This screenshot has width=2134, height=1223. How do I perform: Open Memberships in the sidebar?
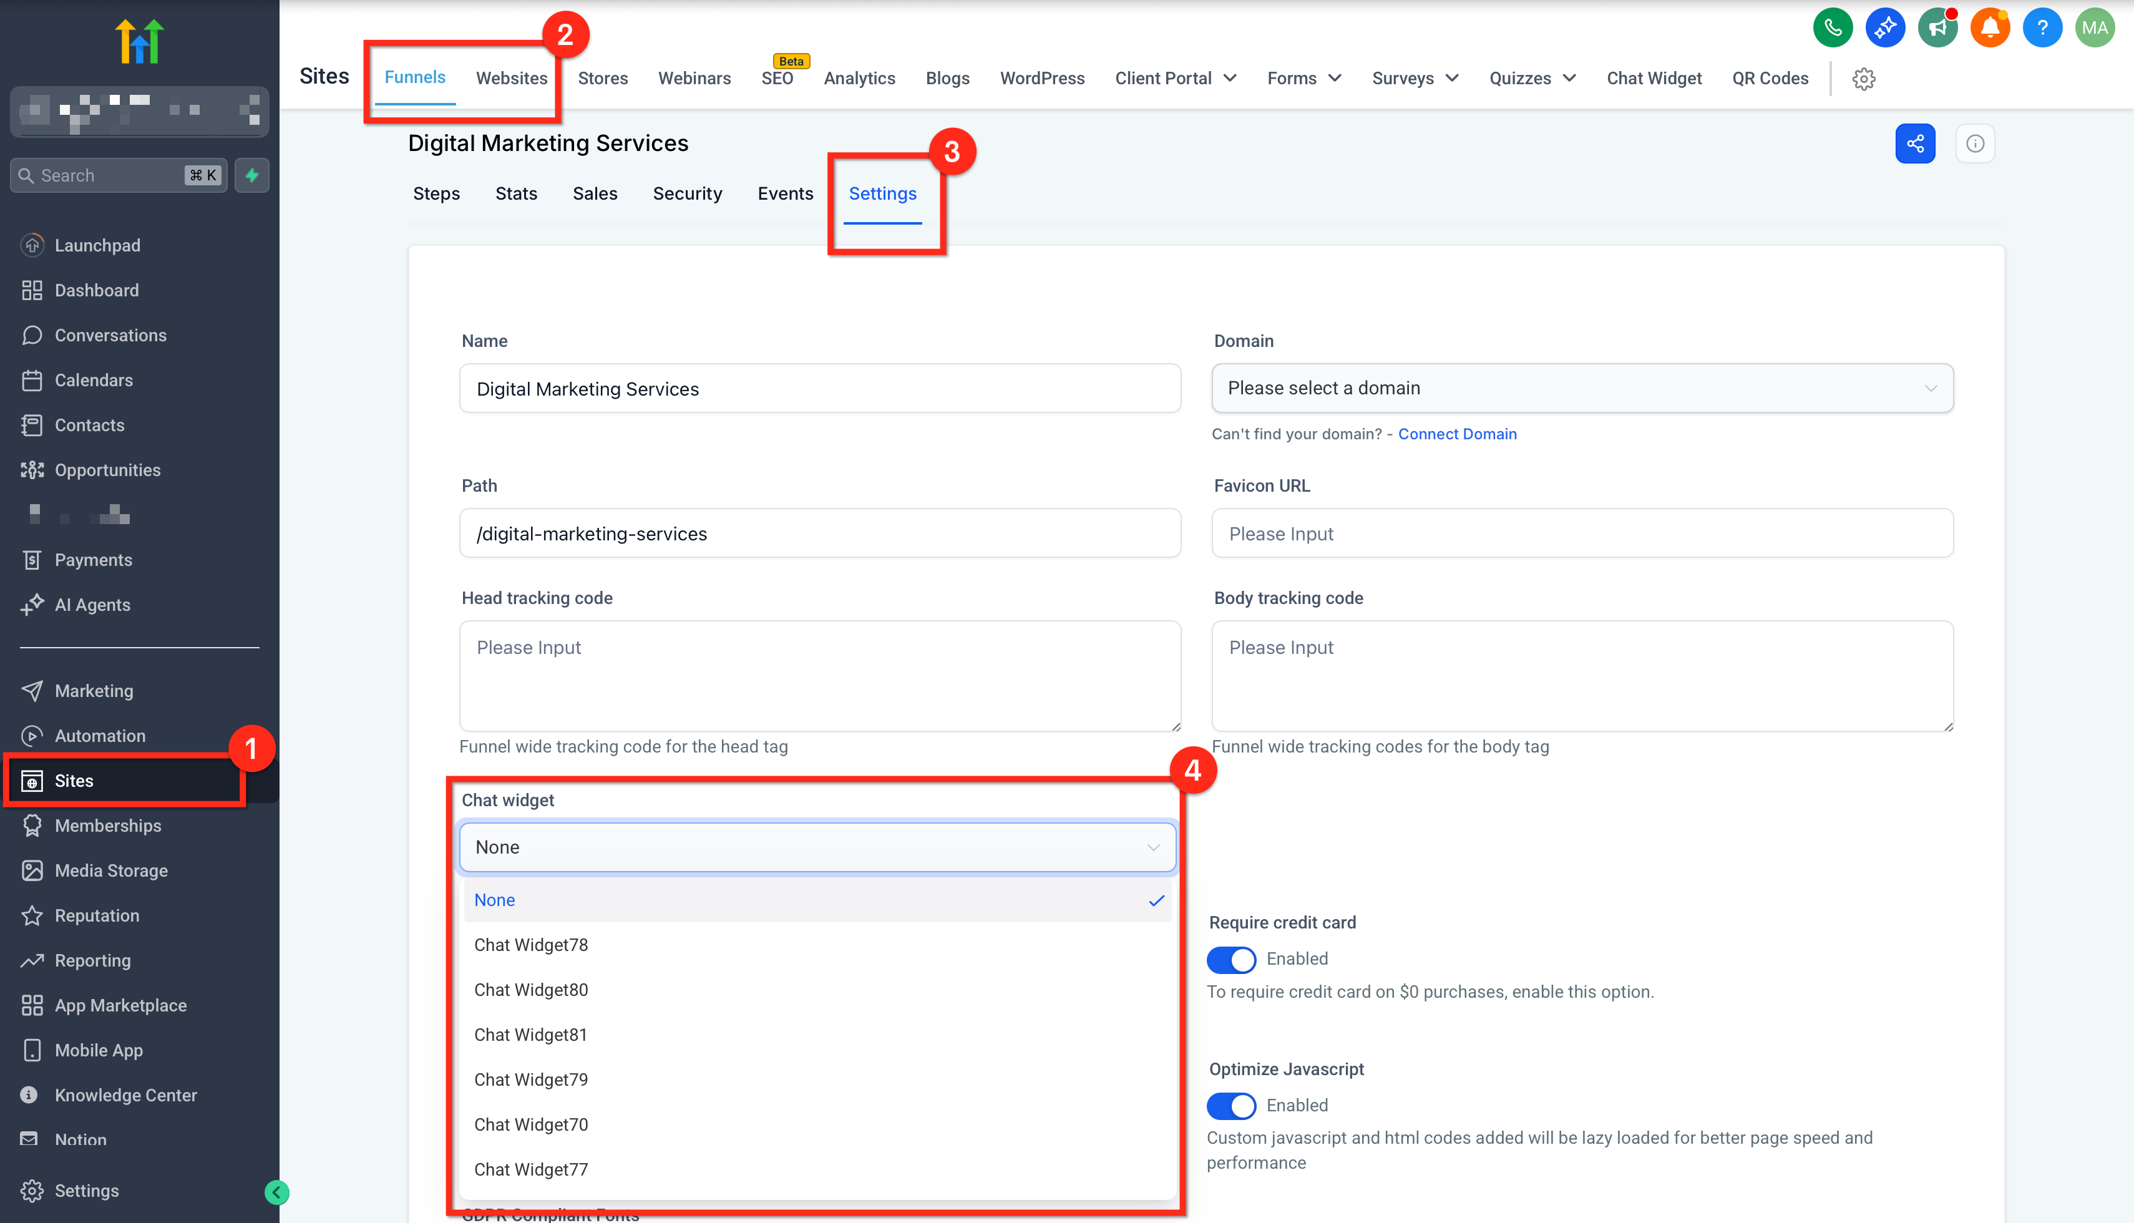tap(107, 826)
